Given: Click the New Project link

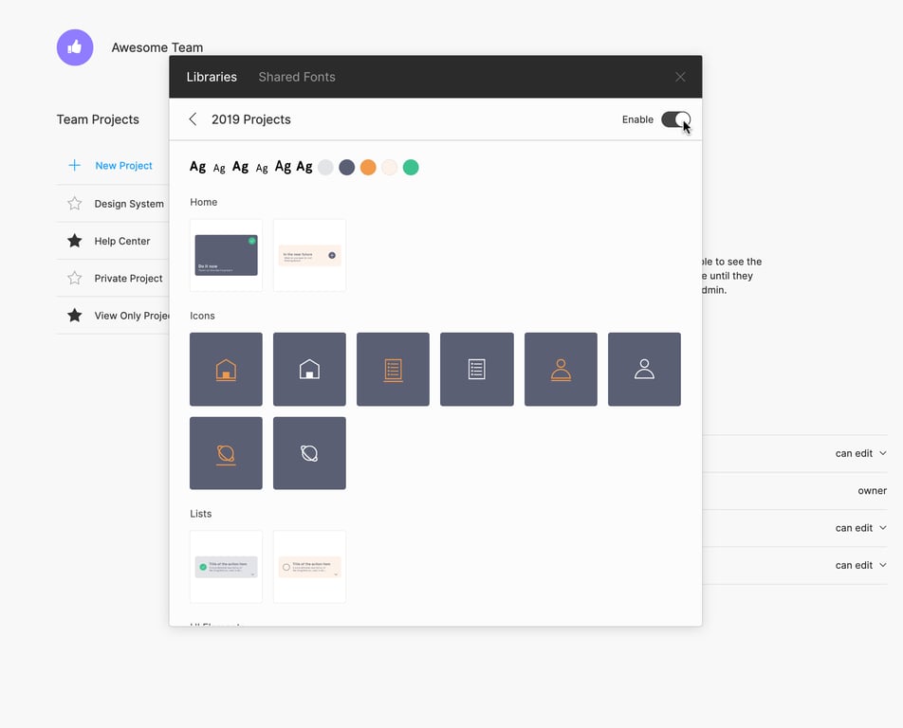Looking at the screenshot, I should tap(123, 166).
